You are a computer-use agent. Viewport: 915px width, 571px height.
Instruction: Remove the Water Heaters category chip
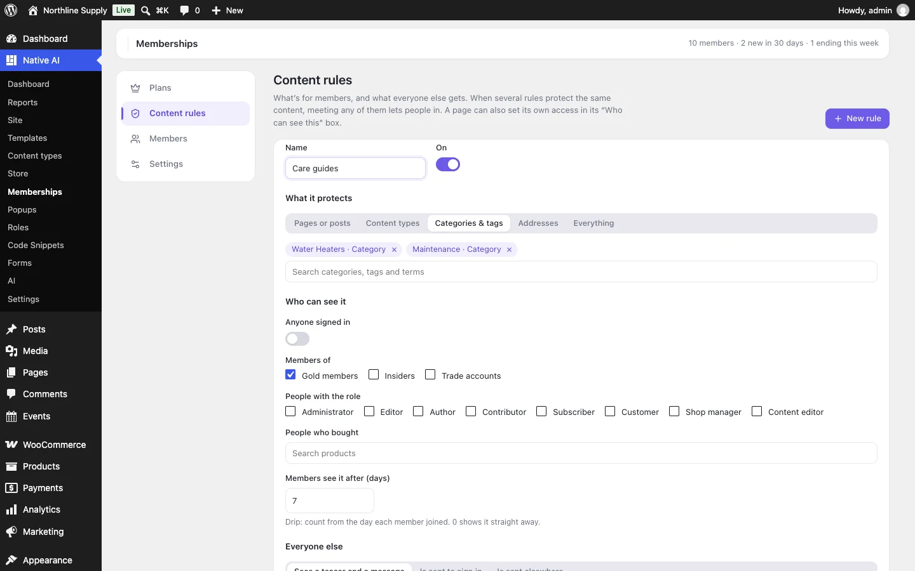click(x=394, y=249)
